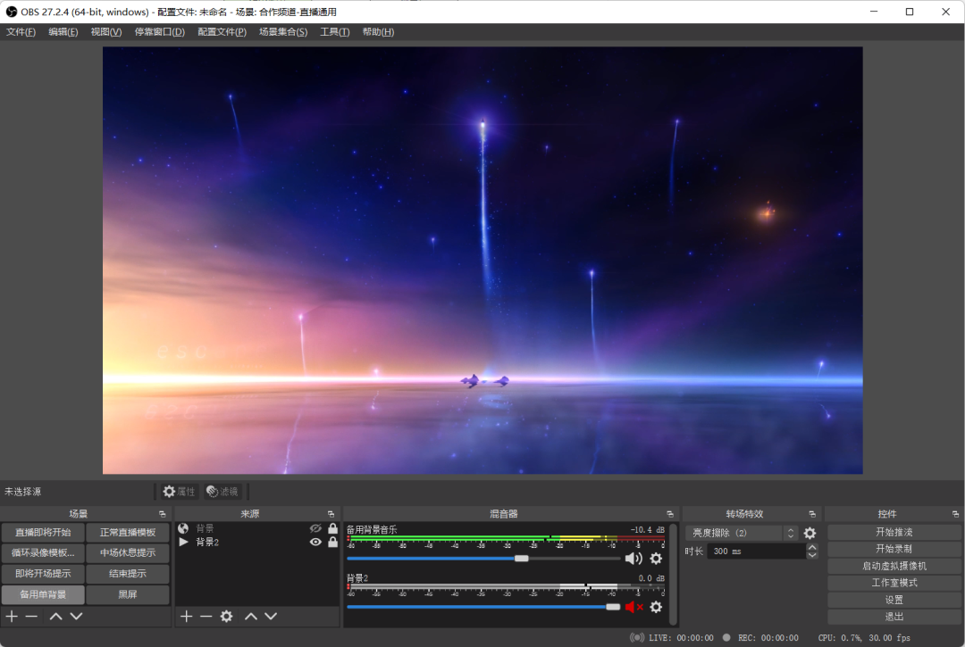The image size is (965, 647).
Task: Switch to the 黑屏 scene
Action: tap(128, 594)
